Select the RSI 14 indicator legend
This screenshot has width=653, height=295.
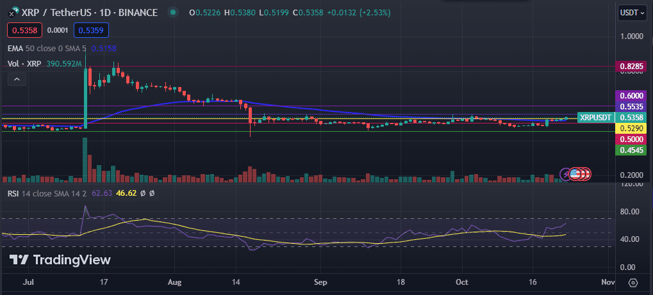coord(45,193)
